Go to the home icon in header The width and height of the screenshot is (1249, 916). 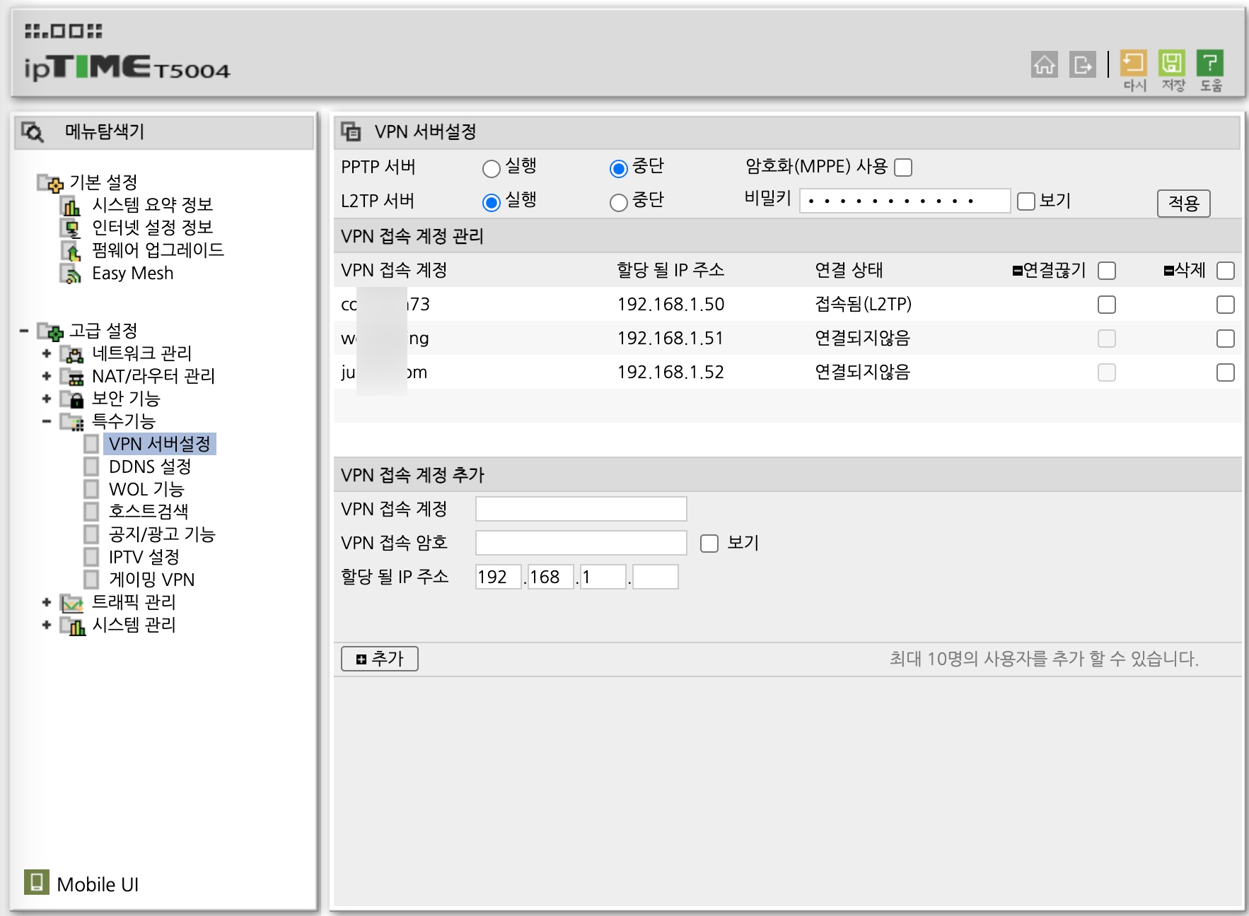click(1044, 64)
